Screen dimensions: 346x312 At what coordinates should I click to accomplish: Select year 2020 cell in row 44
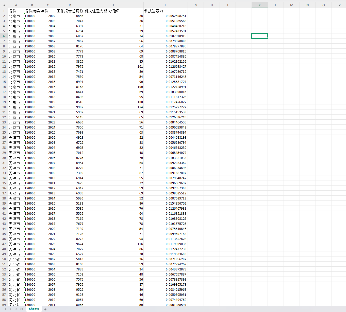coord(48,229)
